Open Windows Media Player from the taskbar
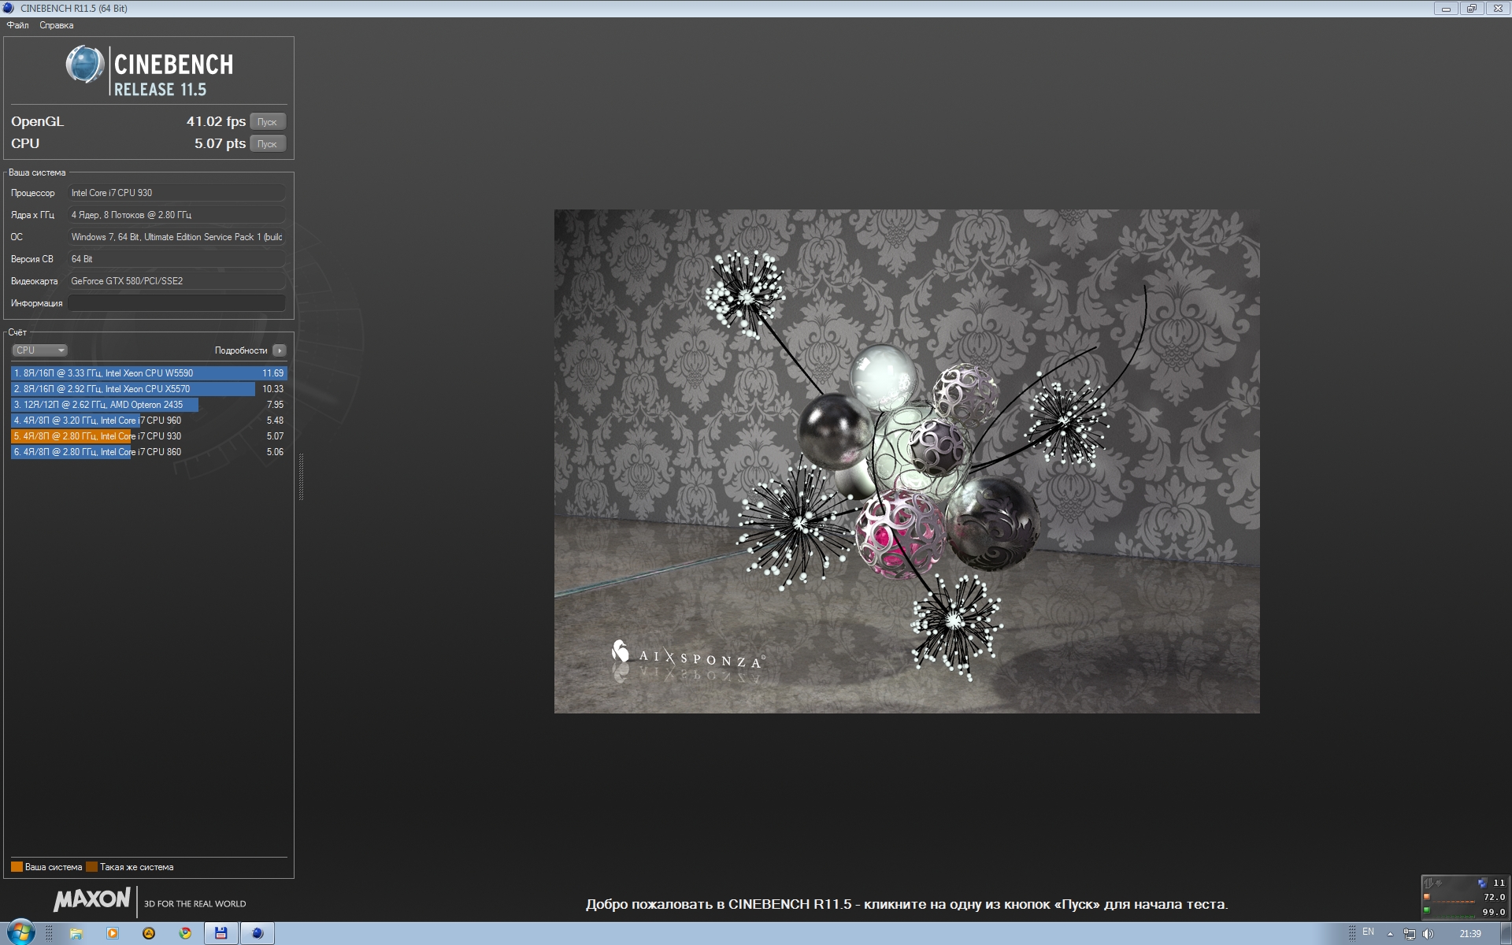This screenshot has height=945, width=1512. pos(113,933)
